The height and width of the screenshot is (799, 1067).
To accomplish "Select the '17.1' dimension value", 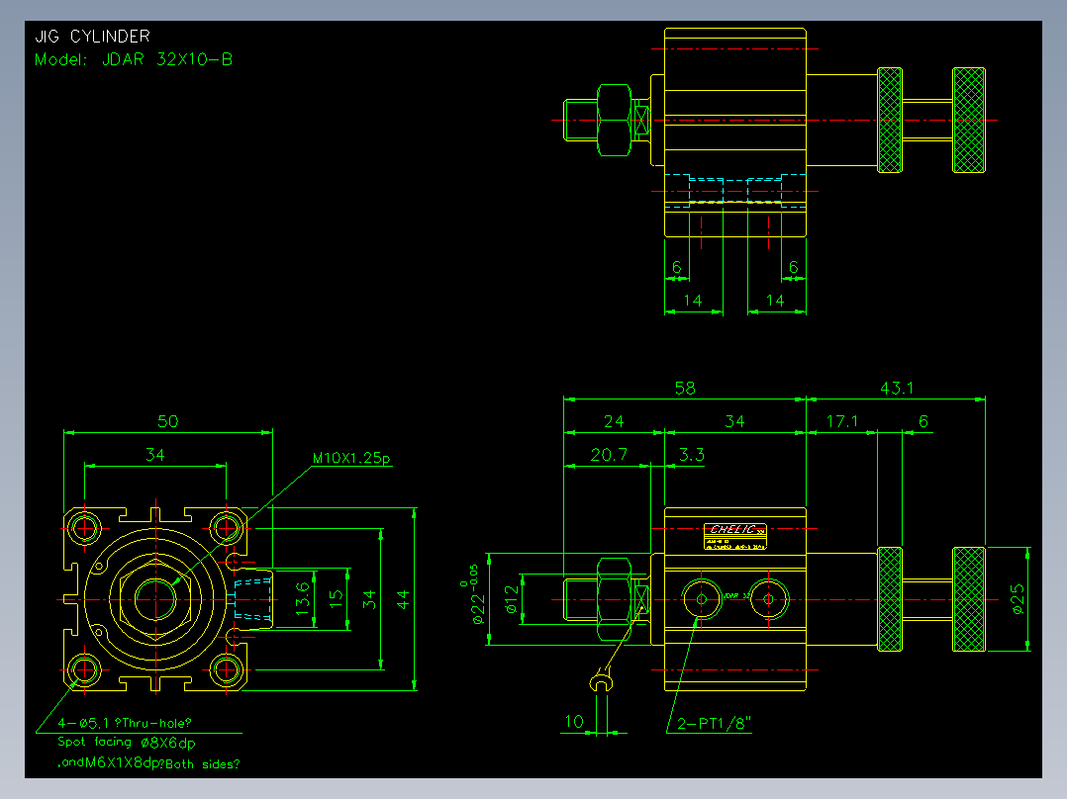I will (x=842, y=421).
